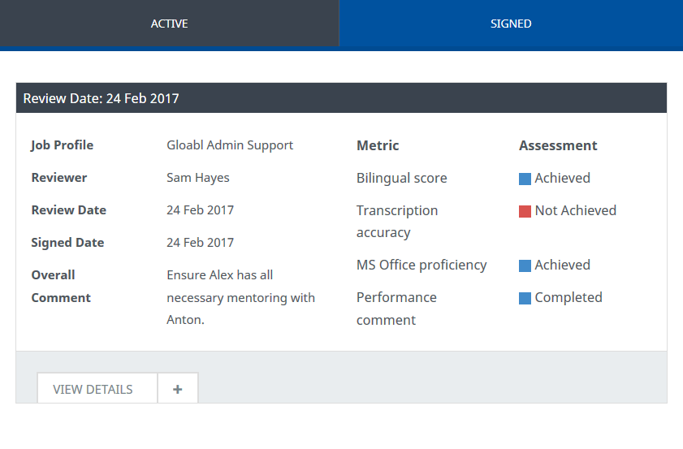
Task: Expand the review with the plus button
Action: (x=178, y=389)
